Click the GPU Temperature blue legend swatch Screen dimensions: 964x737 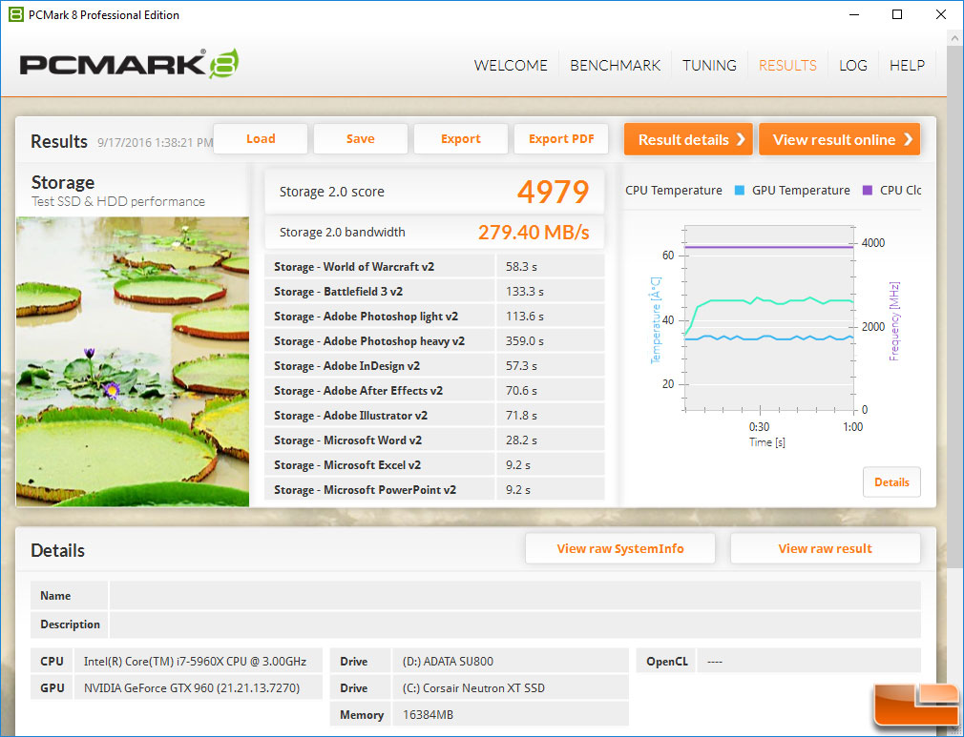(740, 191)
